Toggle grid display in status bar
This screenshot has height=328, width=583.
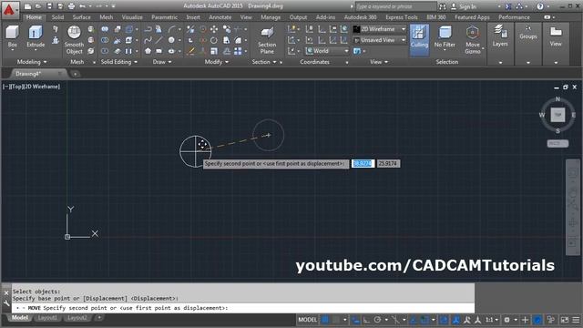pyautogui.click(x=325, y=320)
